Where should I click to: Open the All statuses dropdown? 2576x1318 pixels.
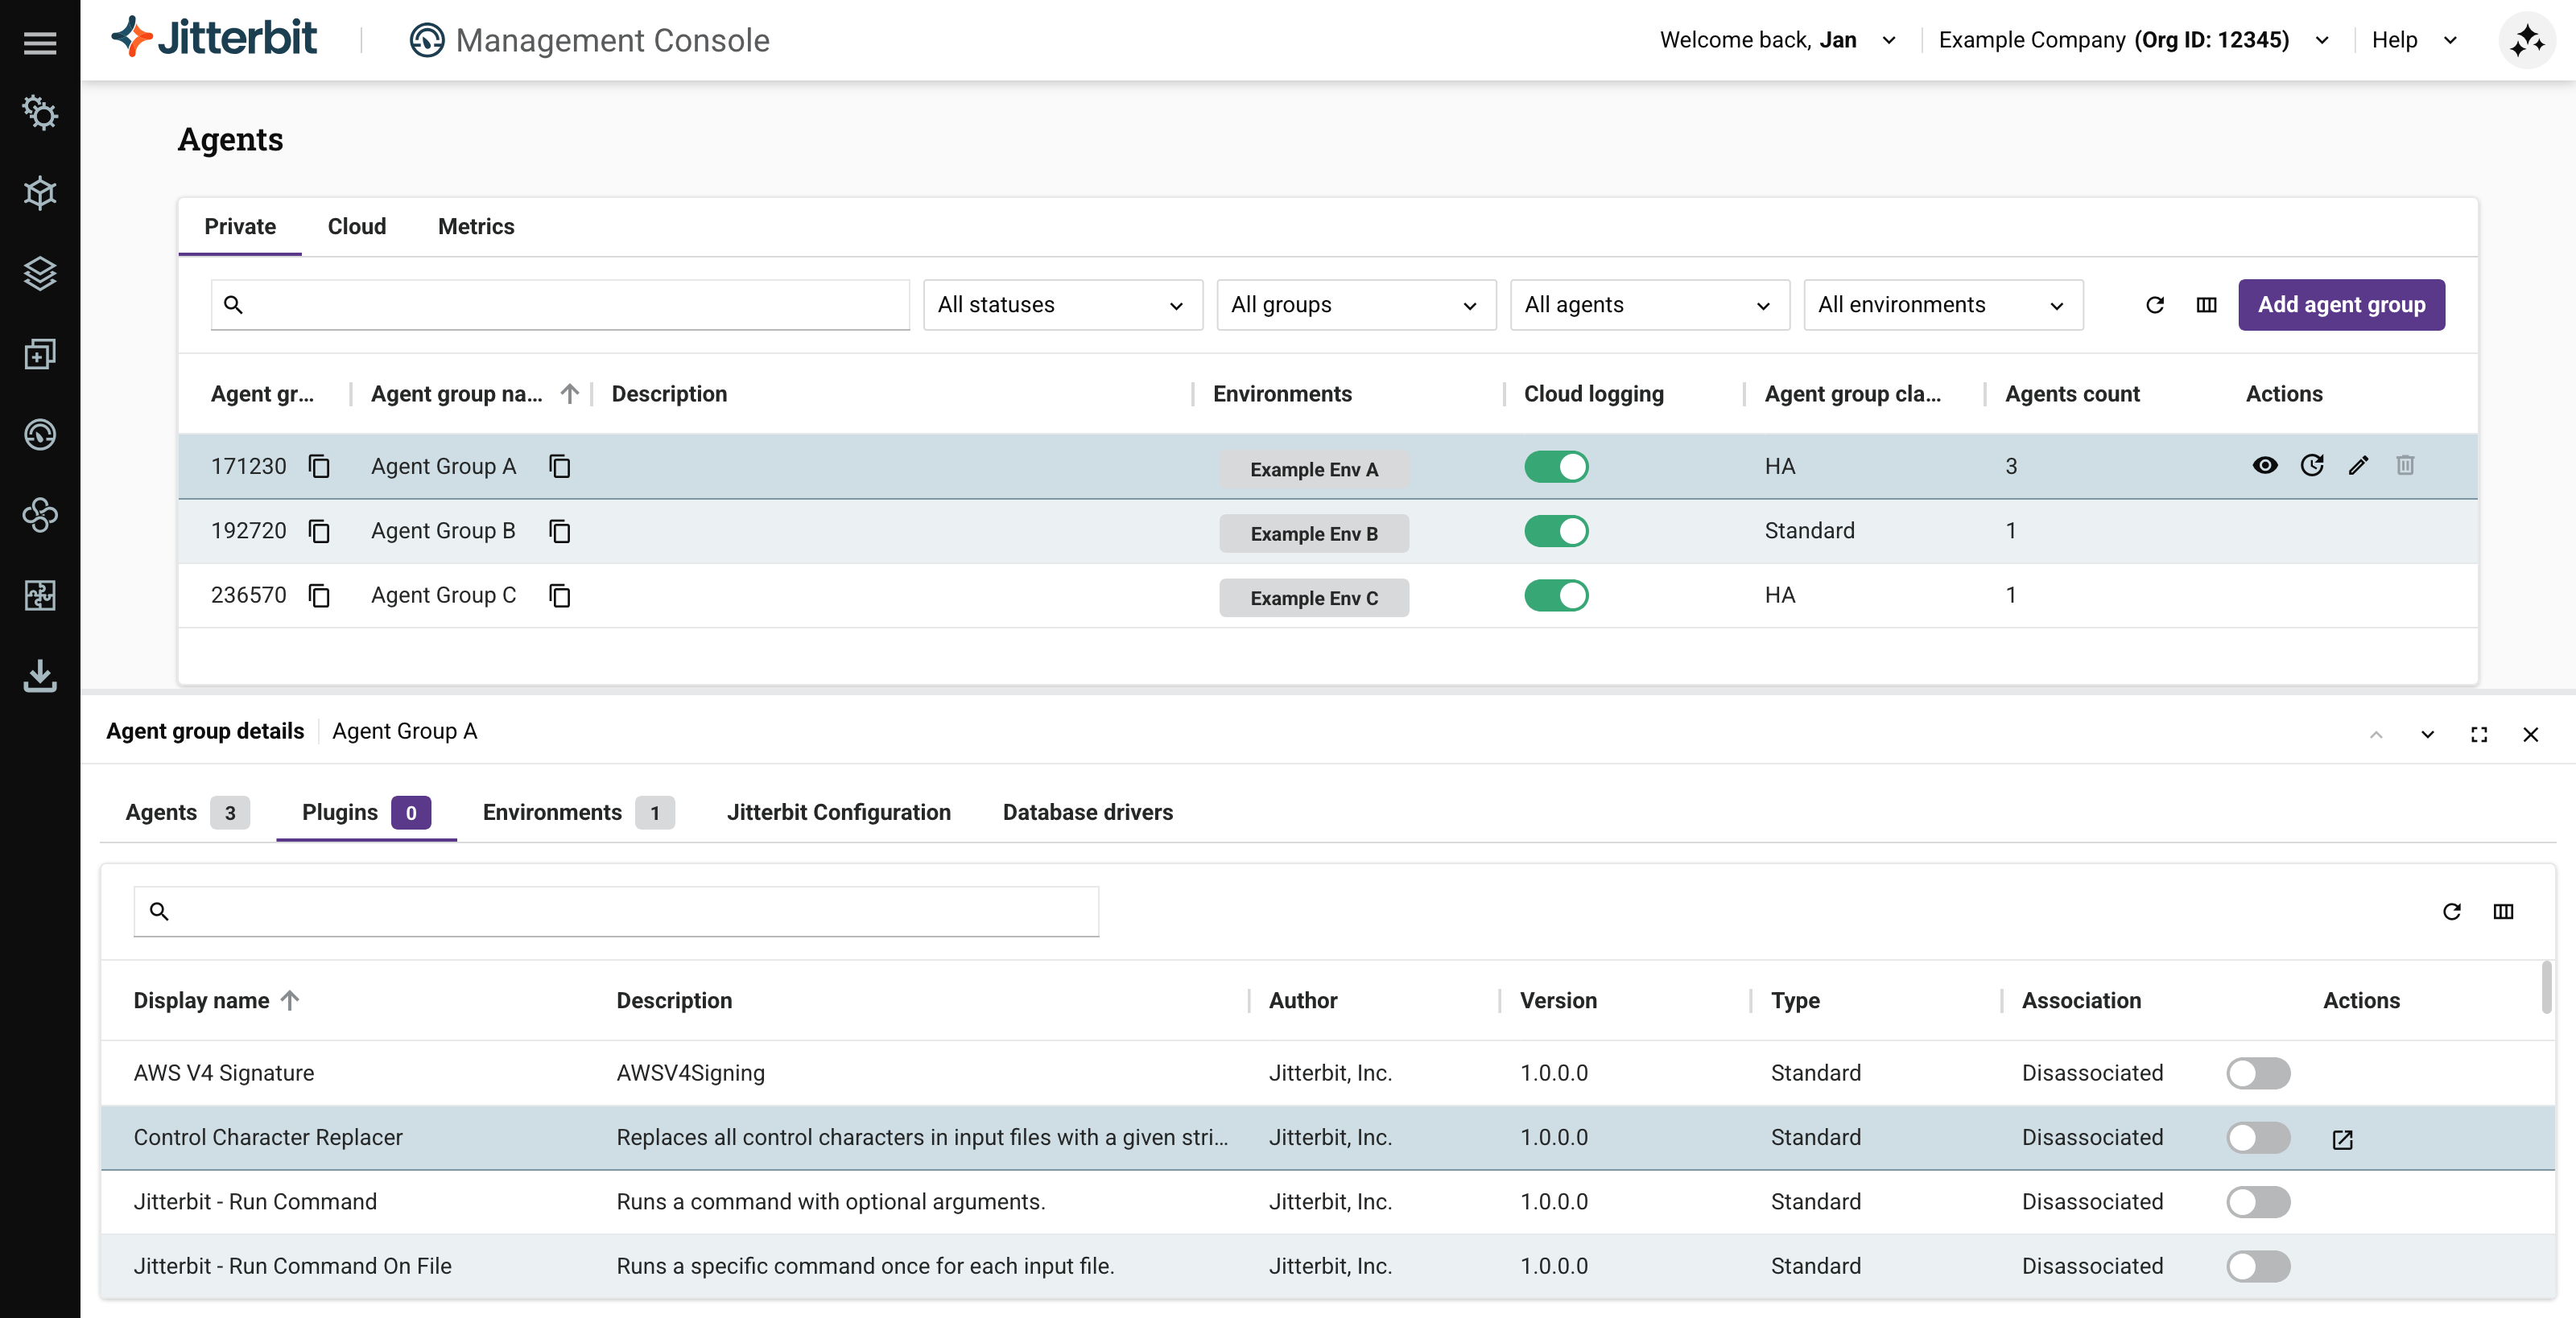point(1062,305)
